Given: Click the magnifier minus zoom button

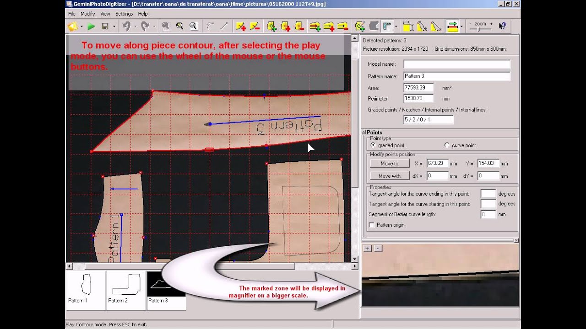Looking at the screenshot, I should (x=378, y=249).
